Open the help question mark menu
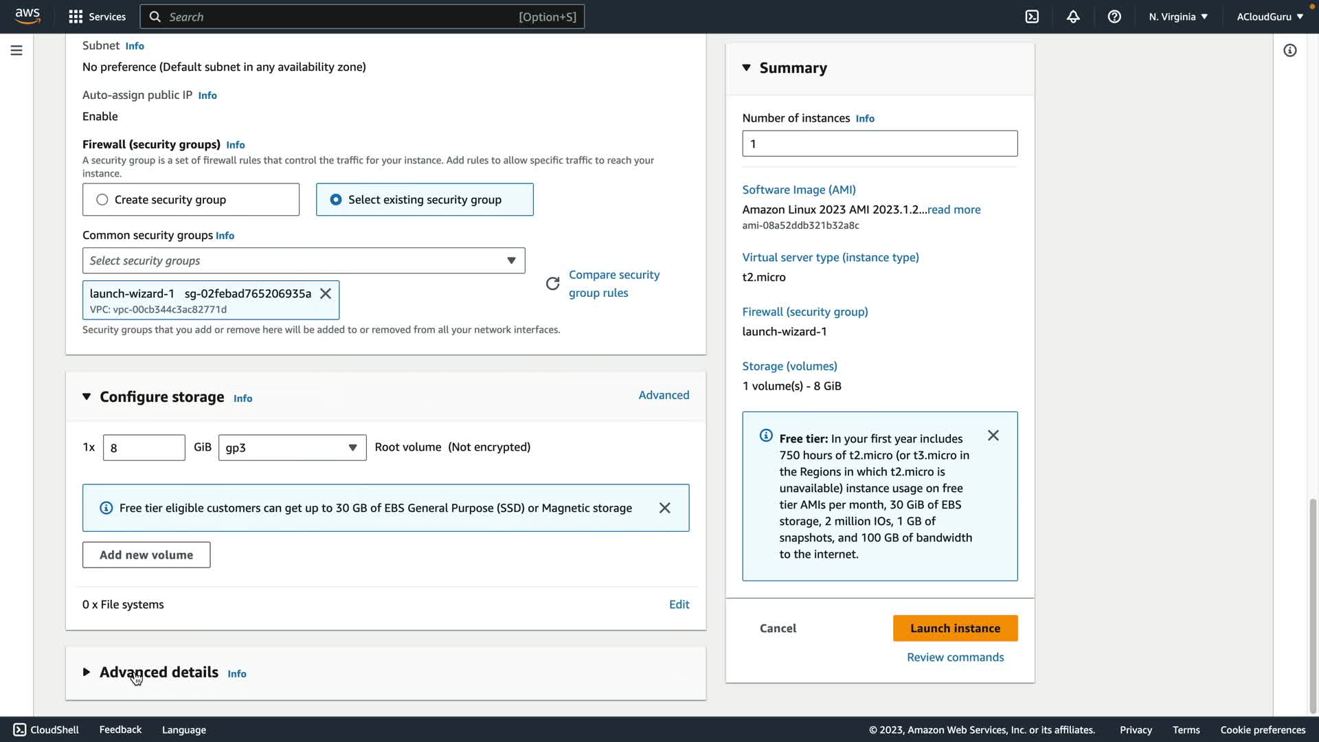 [x=1114, y=16]
